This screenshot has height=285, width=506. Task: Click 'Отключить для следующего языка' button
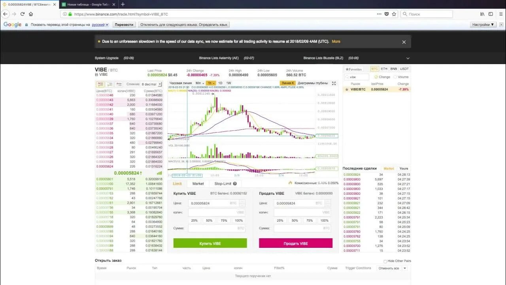pyautogui.click(x=184, y=25)
